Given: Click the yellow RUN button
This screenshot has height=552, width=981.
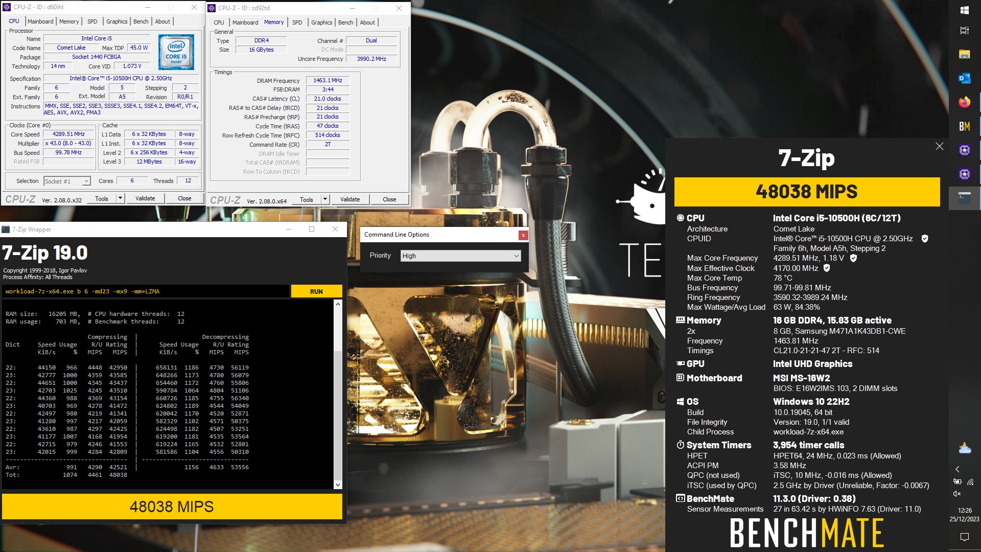Looking at the screenshot, I should (x=316, y=291).
